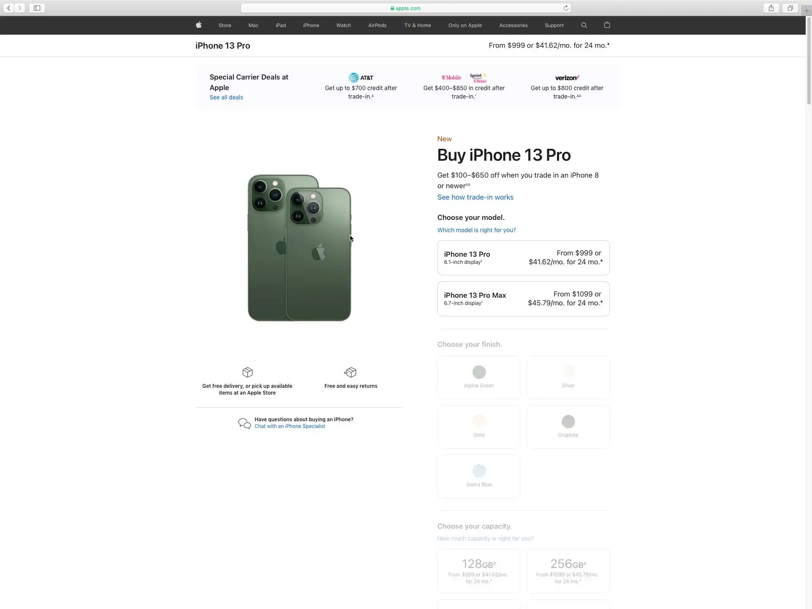Open the shopping bag icon
Image resolution: width=812 pixels, height=609 pixels.
pos(607,25)
